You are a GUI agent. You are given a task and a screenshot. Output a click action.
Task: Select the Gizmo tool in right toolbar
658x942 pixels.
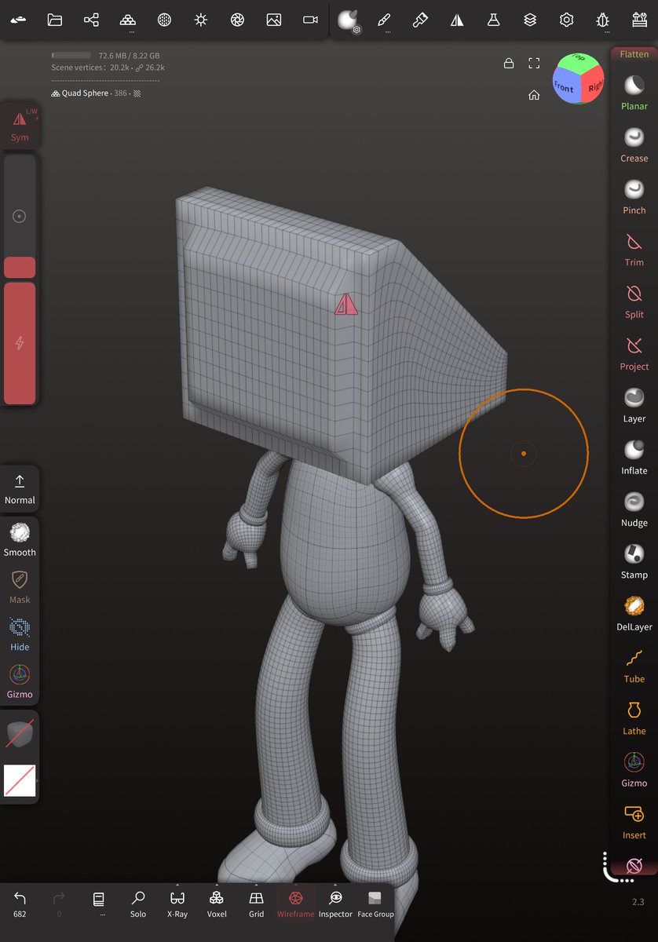tap(634, 770)
